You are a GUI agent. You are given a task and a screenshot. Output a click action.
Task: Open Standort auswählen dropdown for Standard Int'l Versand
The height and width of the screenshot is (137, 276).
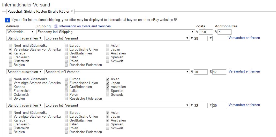pyautogui.click(x=25, y=72)
